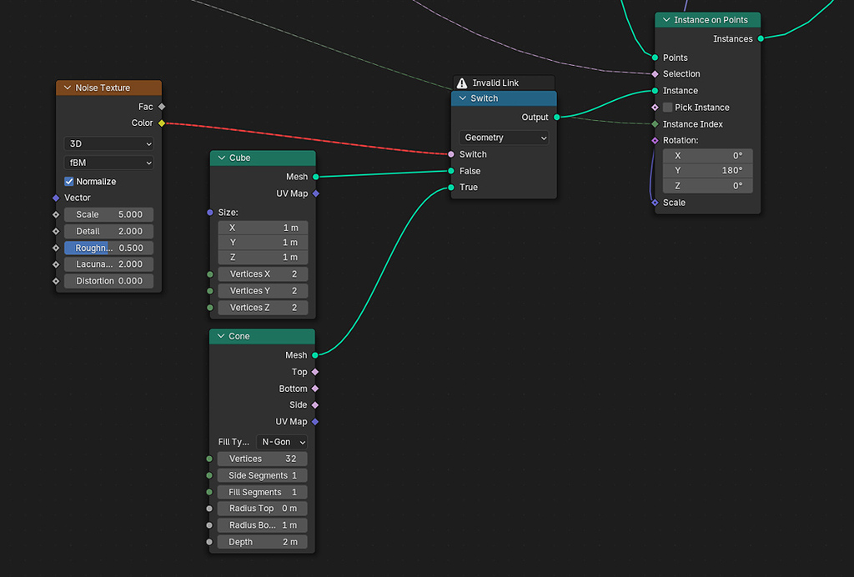Screen dimensions: 854x577
Task: Collapse the Switch node
Action: click(x=463, y=98)
